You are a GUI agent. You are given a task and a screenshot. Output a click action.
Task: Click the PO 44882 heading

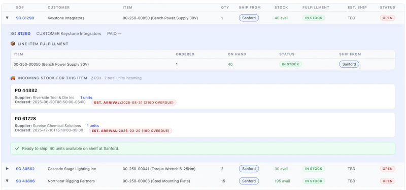[x=26, y=90]
